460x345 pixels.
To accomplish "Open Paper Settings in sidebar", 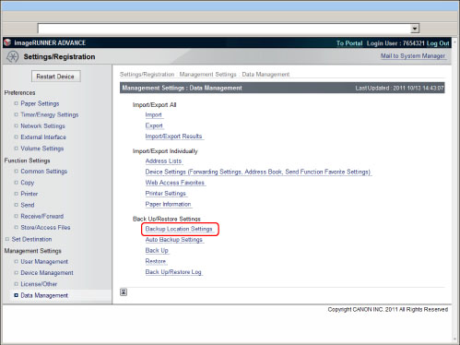I will (40, 103).
